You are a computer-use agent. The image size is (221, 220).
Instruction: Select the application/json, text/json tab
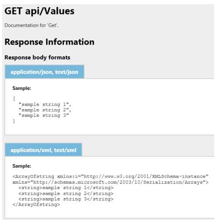[x=45, y=72]
